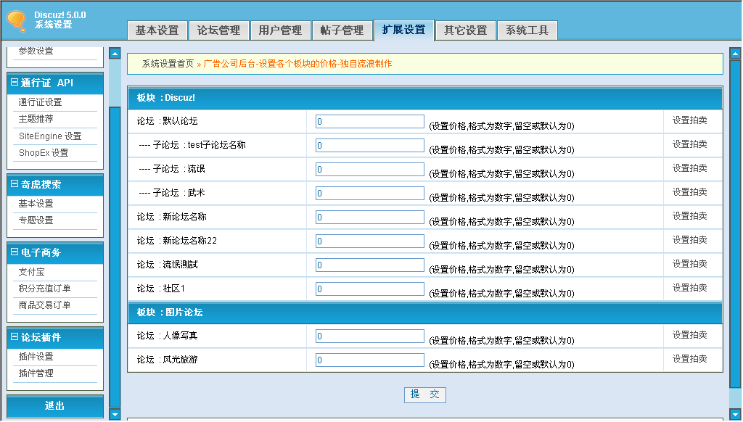Click the main panel scroll up arrow

click(735, 53)
